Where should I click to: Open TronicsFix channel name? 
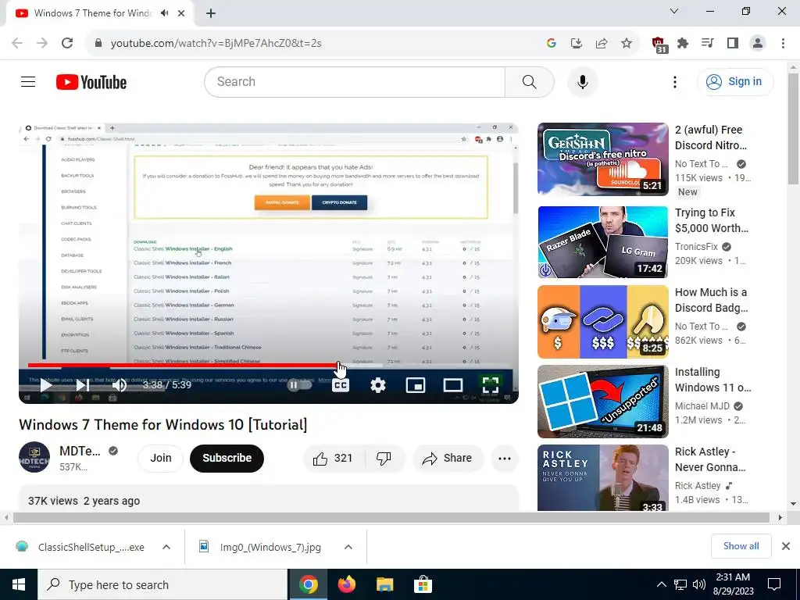[696, 246]
